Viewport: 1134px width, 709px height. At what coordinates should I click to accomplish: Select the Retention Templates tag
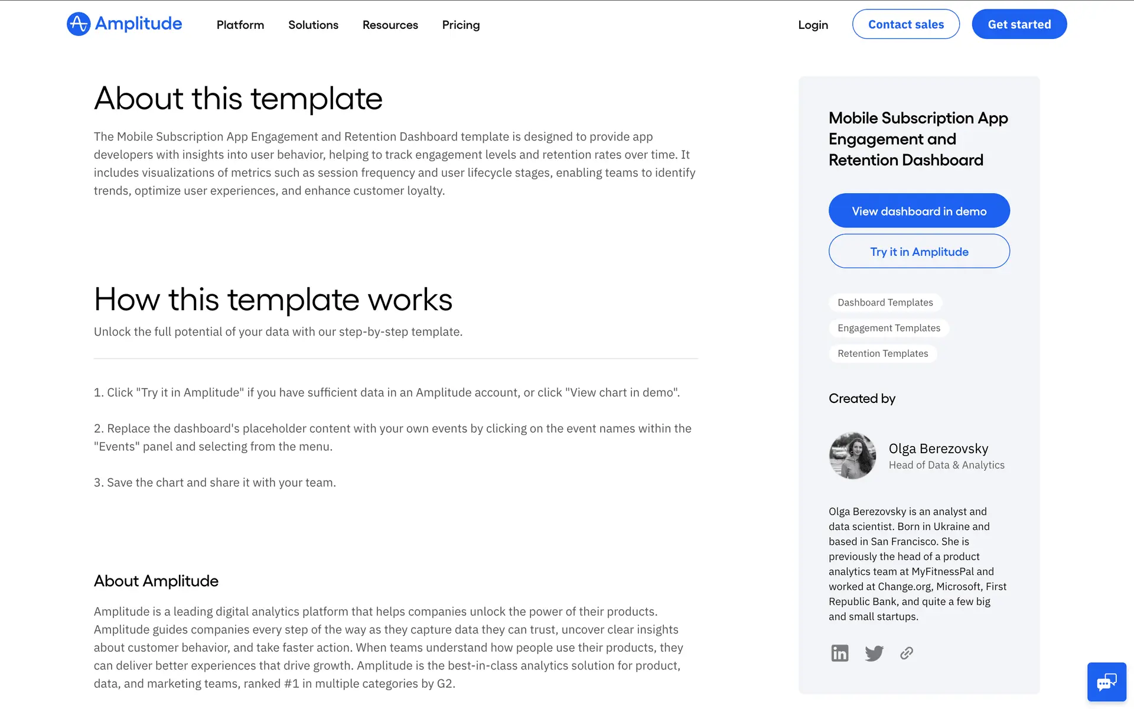click(882, 353)
